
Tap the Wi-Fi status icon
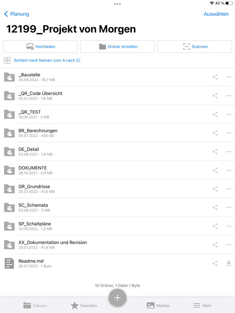click(212, 3)
